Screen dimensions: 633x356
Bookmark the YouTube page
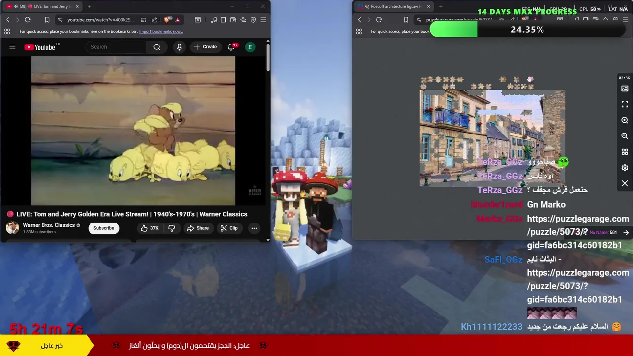[x=47, y=20]
